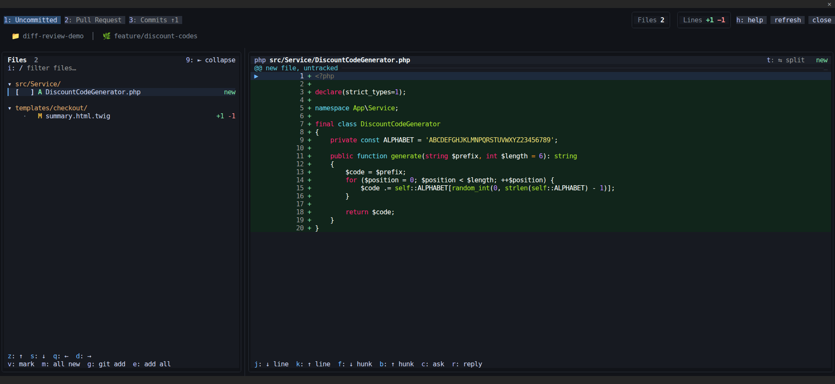Click the f: next hunk shortcut
This screenshot has height=384, width=835.
click(x=355, y=364)
